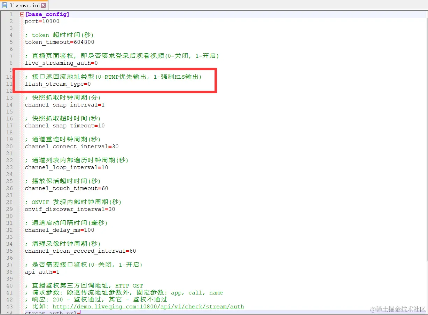Click the '; 响应: 200 - 鉴权通过' comment line

pyautogui.click(x=96, y=300)
